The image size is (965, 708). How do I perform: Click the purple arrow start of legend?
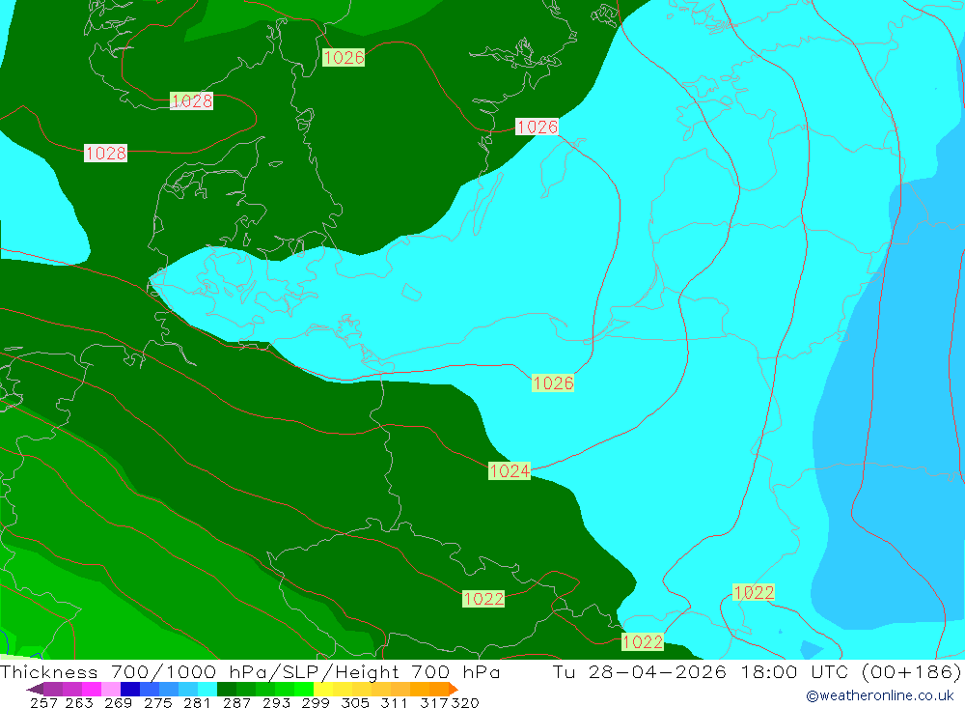tap(35, 689)
